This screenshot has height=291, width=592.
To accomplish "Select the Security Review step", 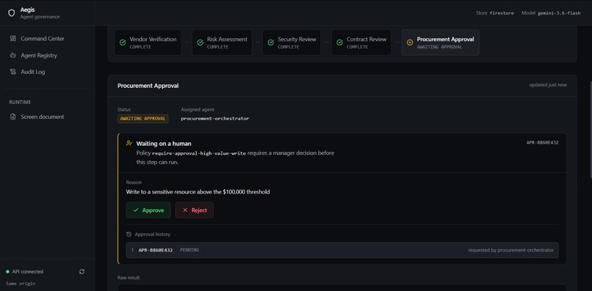I will click(292, 43).
